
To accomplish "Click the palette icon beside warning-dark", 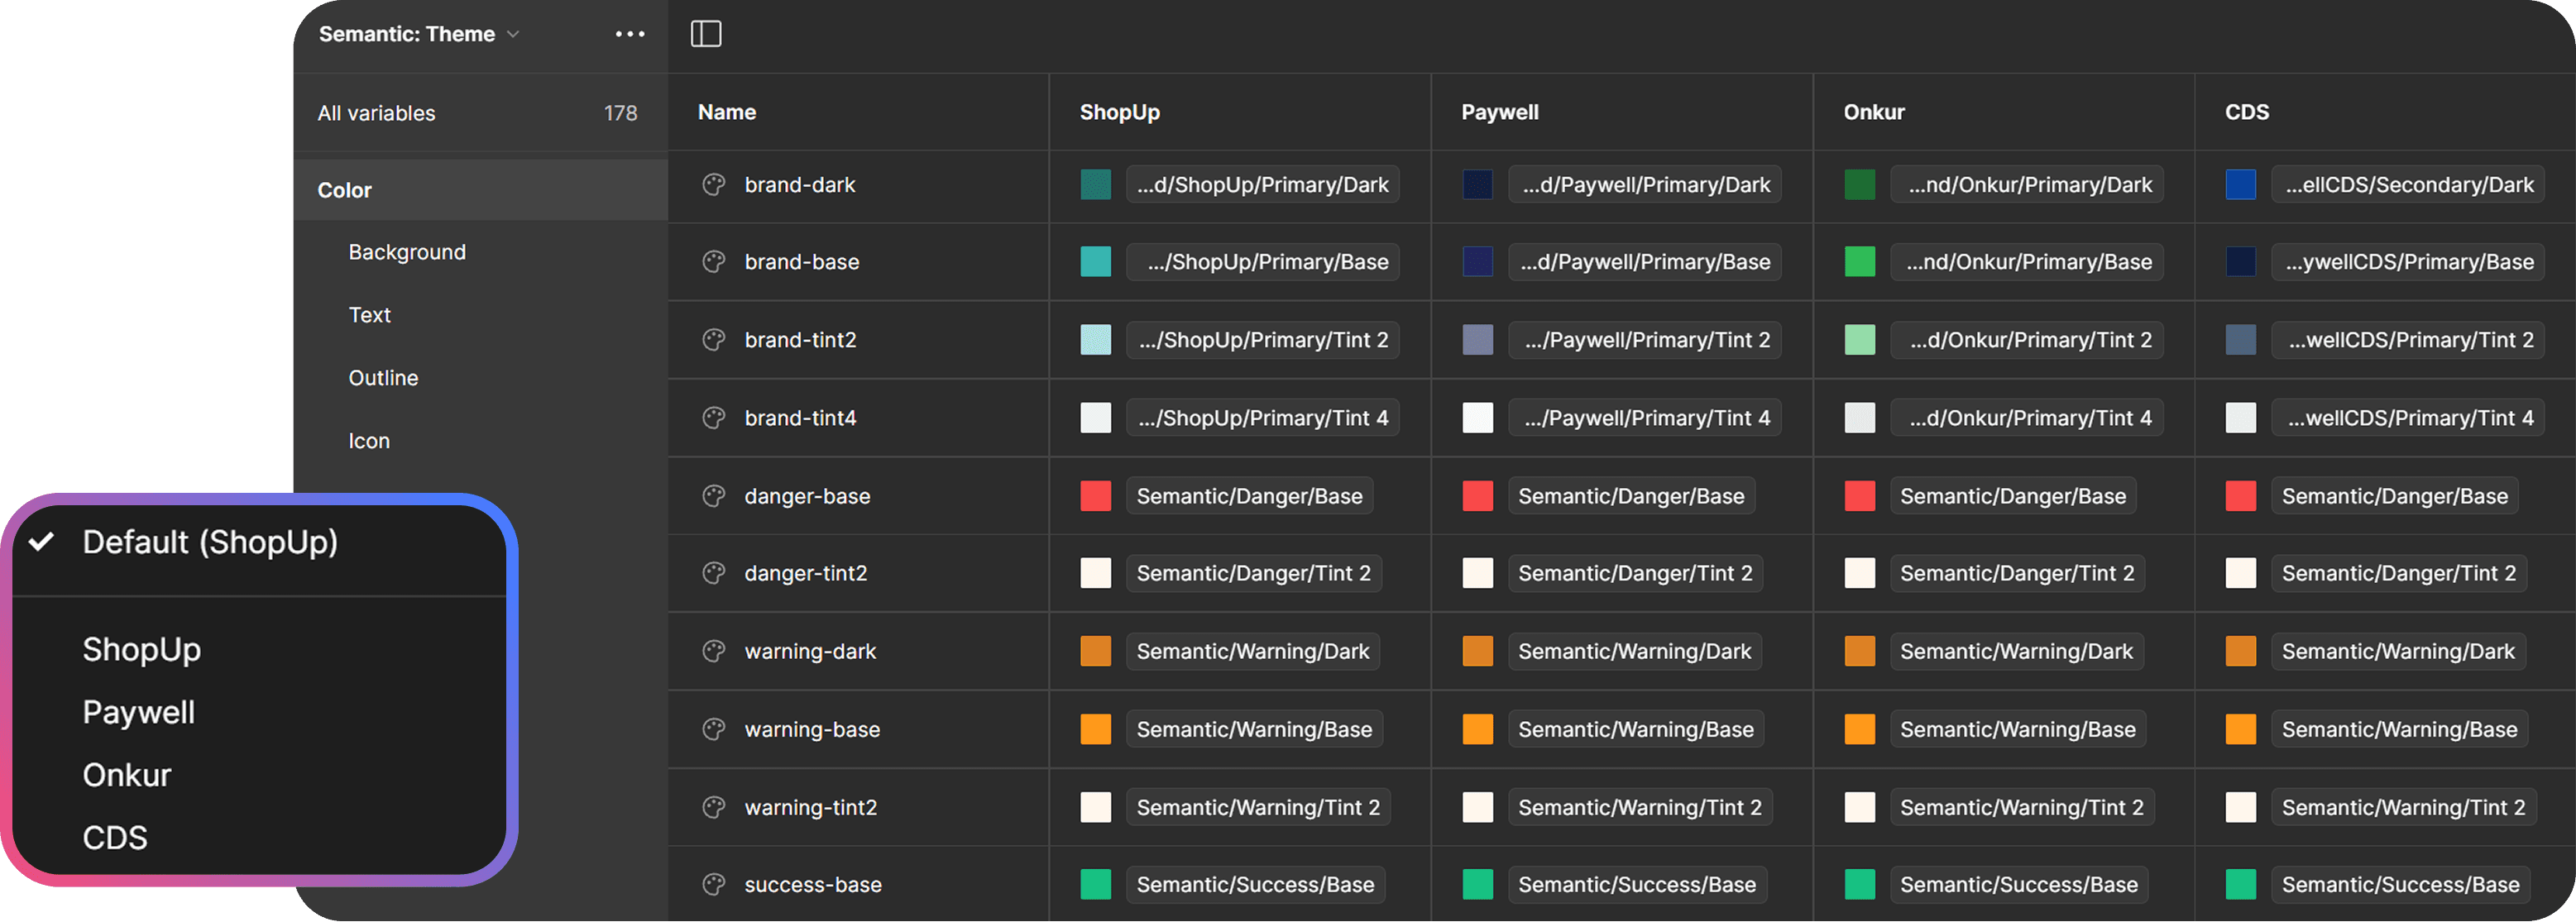I will click(x=713, y=651).
